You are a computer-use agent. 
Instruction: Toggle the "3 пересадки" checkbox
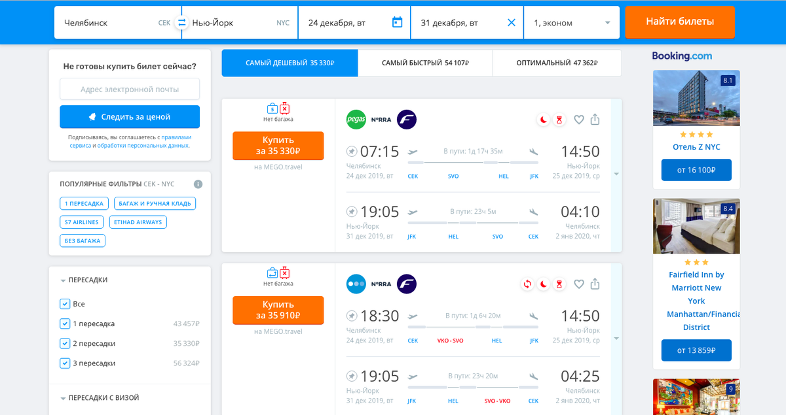[x=65, y=363]
